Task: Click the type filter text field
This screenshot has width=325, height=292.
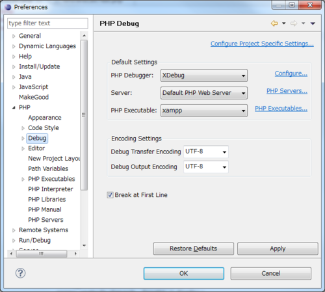Action: pyautogui.click(x=47, y=23)
